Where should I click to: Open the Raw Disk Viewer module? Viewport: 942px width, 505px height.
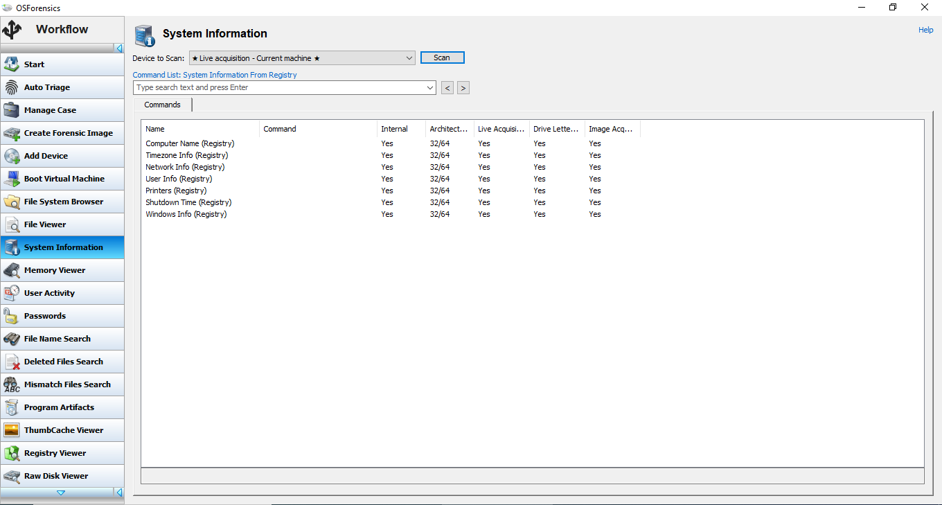(62, 476)
